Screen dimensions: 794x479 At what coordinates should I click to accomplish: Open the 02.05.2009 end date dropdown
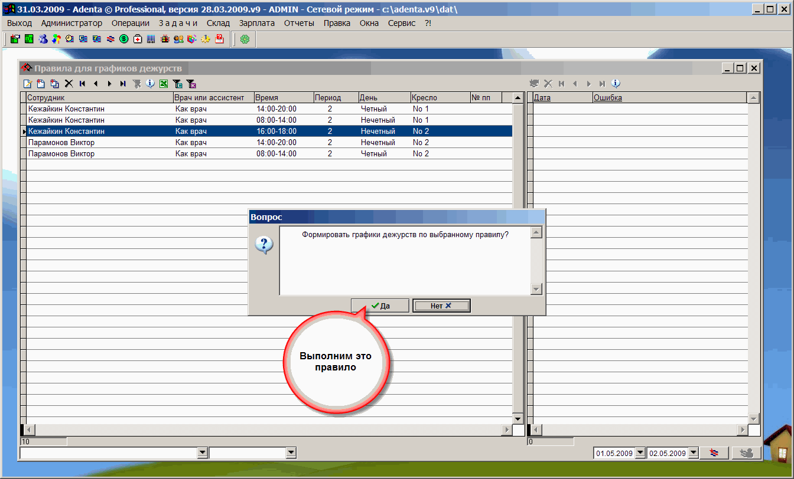[694, 453]
